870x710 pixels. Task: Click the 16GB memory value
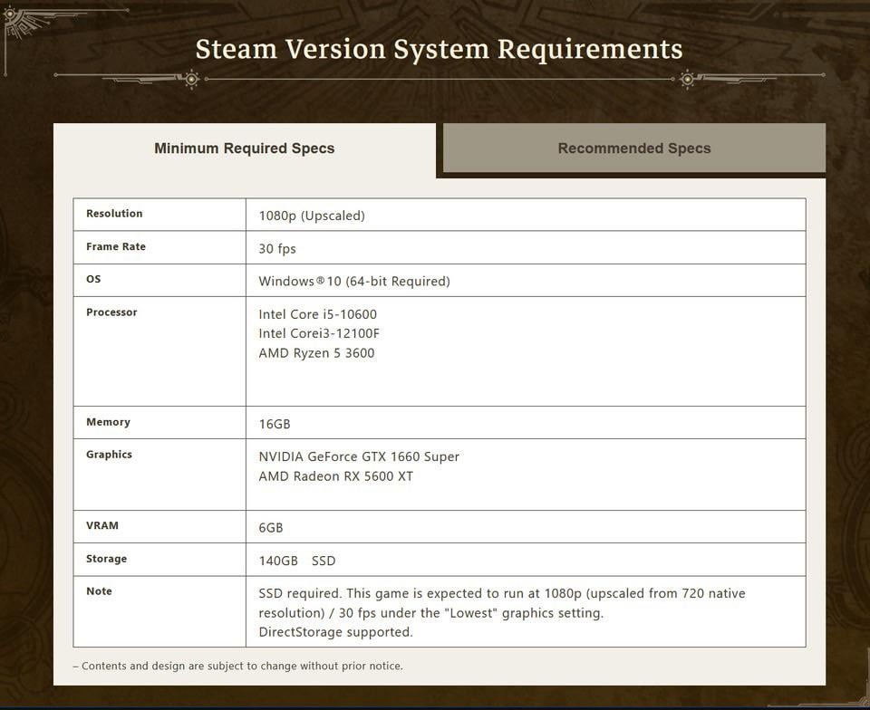275,424
